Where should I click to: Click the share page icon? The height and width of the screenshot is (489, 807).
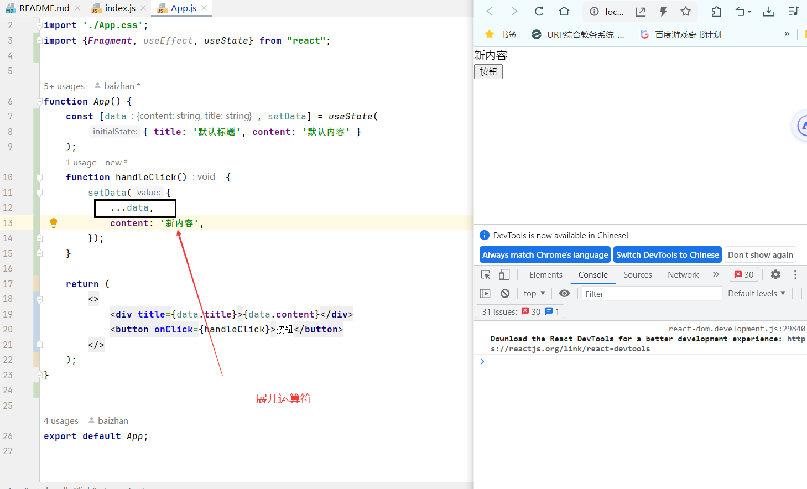pos(641,12)
